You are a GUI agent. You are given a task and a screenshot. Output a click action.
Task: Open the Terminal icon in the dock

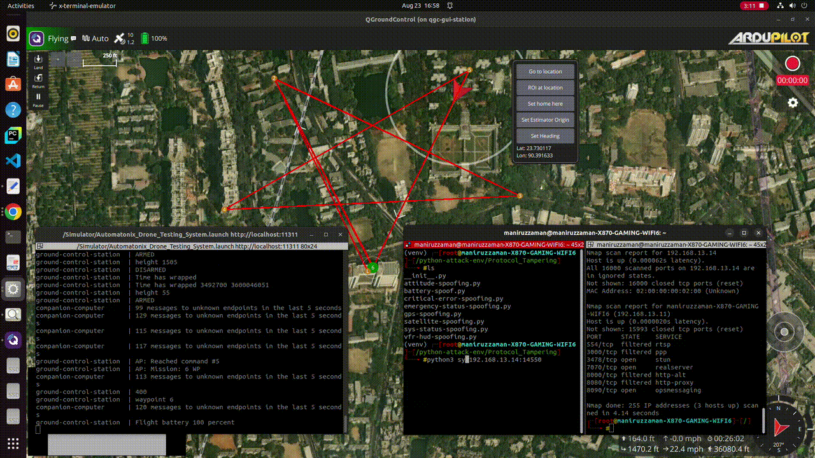(x=13, y=237)
